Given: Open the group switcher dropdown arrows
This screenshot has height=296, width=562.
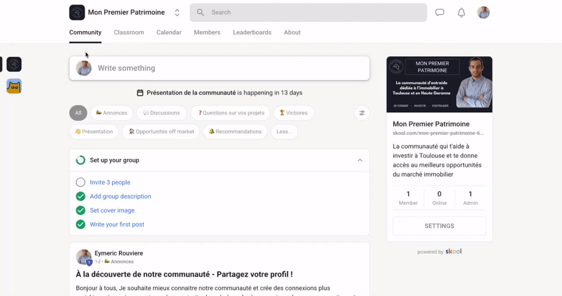Looking at the screenshot, I should 177,13.
